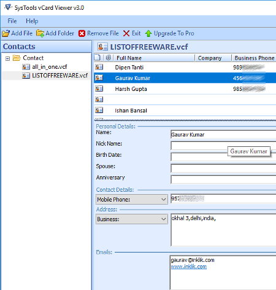Image resolution: width=276 pixels, height=290 pixels.
Task: Click the contact card icon for Harsh Gupta
Action: point(99,88)
